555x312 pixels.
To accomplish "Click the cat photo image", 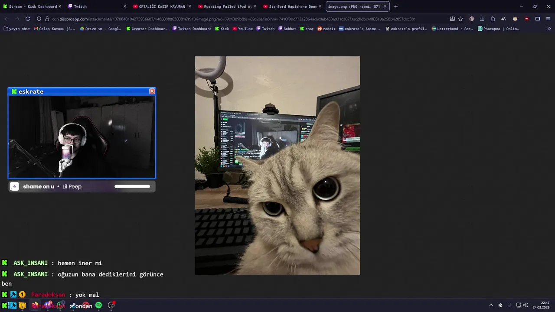I will tap(277, 166).
